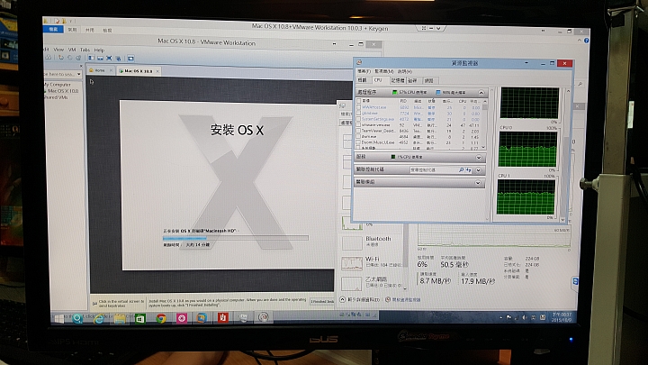Click the flag Action Center tray icon
Screen dimensions: 648x365
508,317
